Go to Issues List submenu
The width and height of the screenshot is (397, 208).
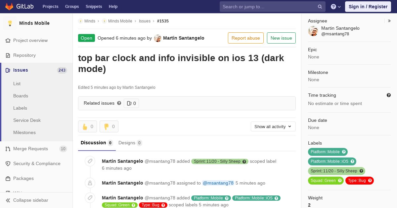point(17,84)
